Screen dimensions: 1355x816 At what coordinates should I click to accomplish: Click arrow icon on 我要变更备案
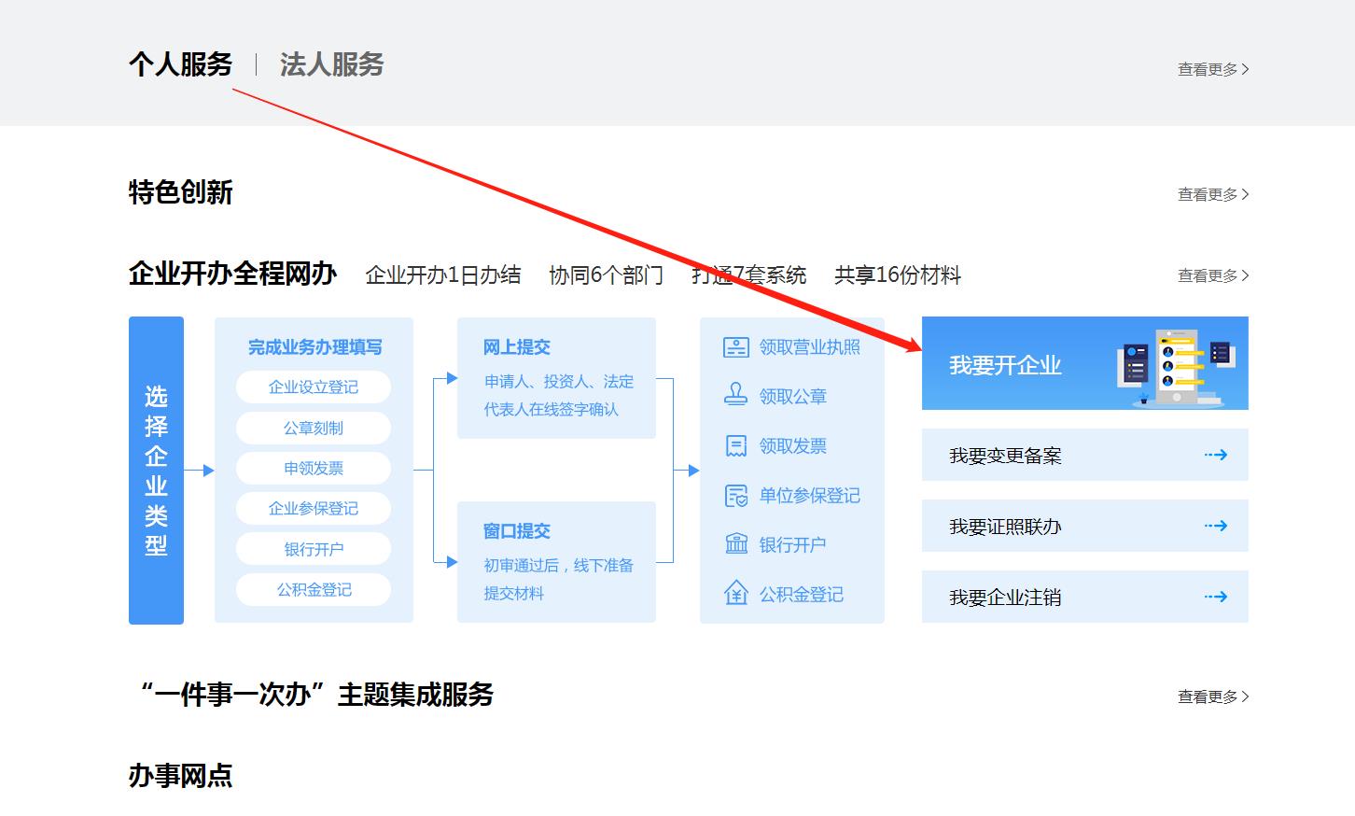[x=1215, y=455]
